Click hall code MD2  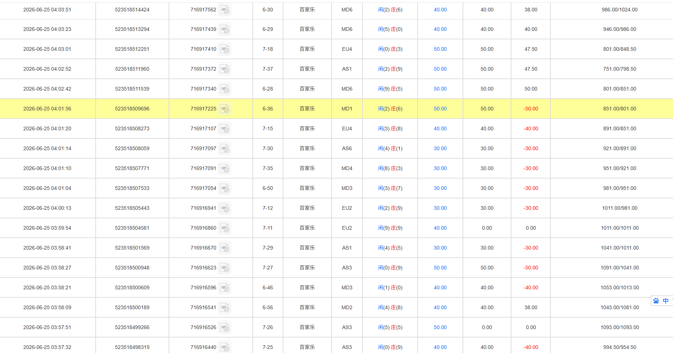pos(347,307)
